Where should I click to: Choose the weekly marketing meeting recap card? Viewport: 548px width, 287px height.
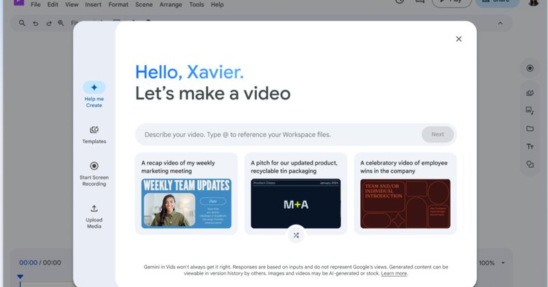tap(186, 193)
